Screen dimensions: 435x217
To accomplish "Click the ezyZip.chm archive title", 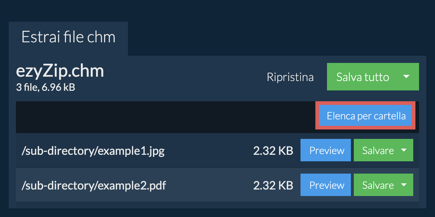I will tap(60, 71).
